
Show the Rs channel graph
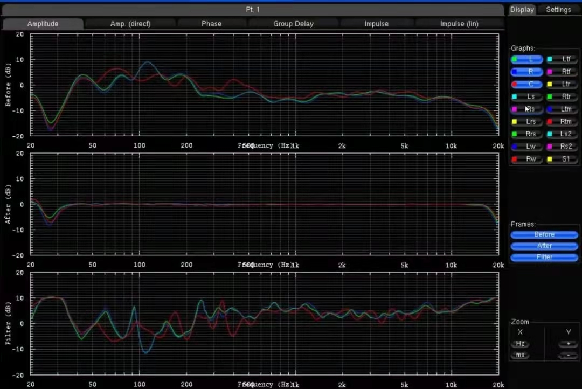pos(527,109)
